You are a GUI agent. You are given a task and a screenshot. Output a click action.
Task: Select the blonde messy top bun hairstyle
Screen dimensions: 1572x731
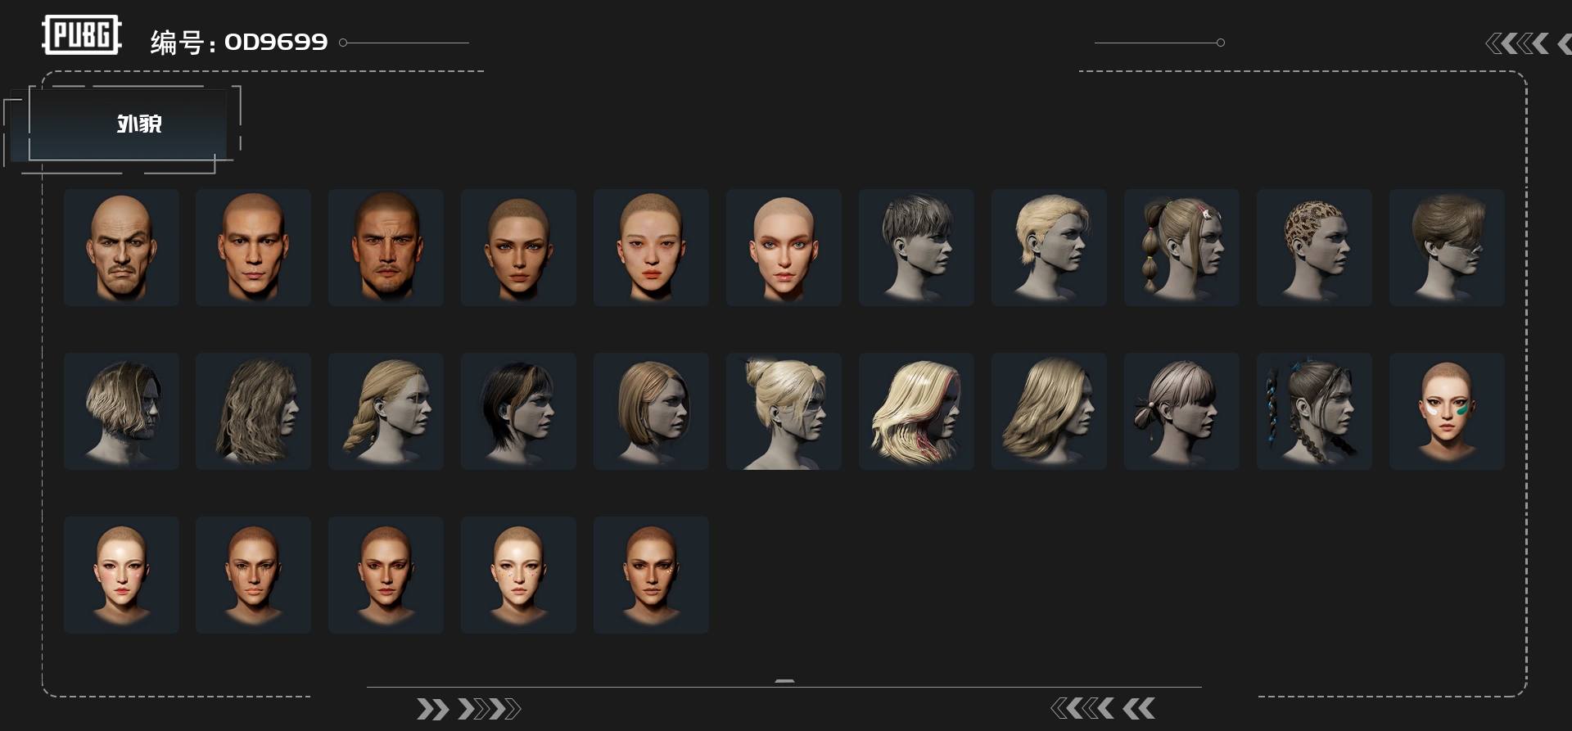click(x=784, y=411)
